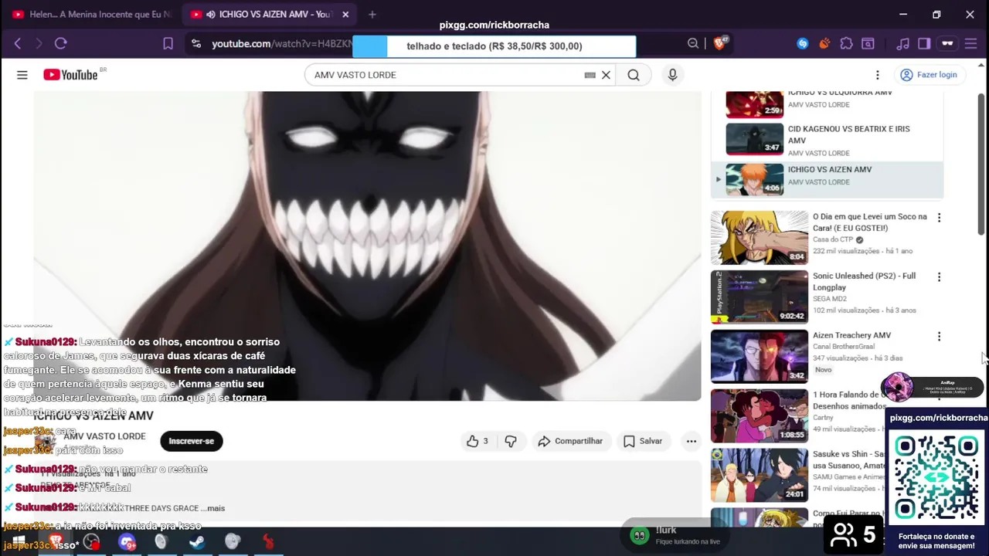Like the video with thumbs up
The image size is (989, 556).
[476, 441]
